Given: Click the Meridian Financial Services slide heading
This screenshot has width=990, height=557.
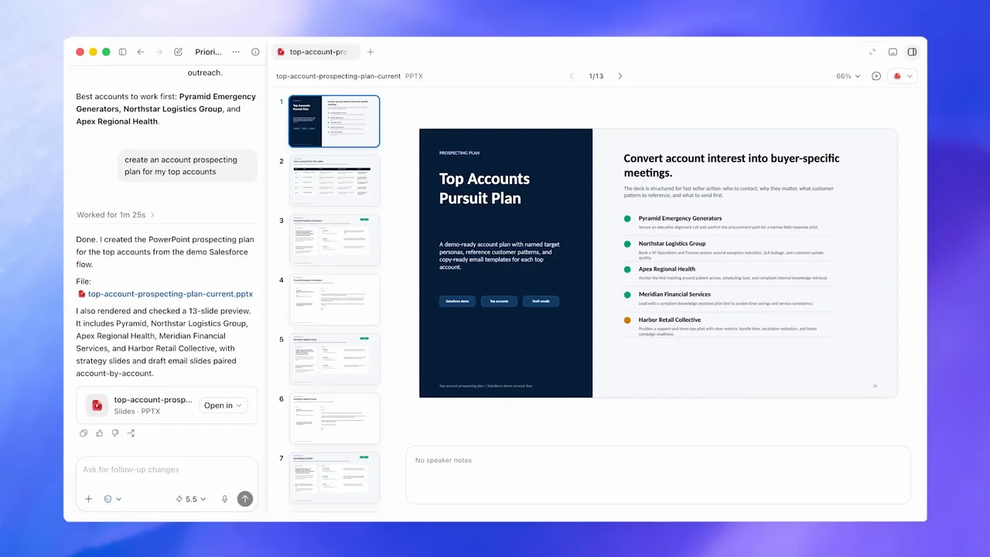Looking at the screenshot, I should coord(674,294).
